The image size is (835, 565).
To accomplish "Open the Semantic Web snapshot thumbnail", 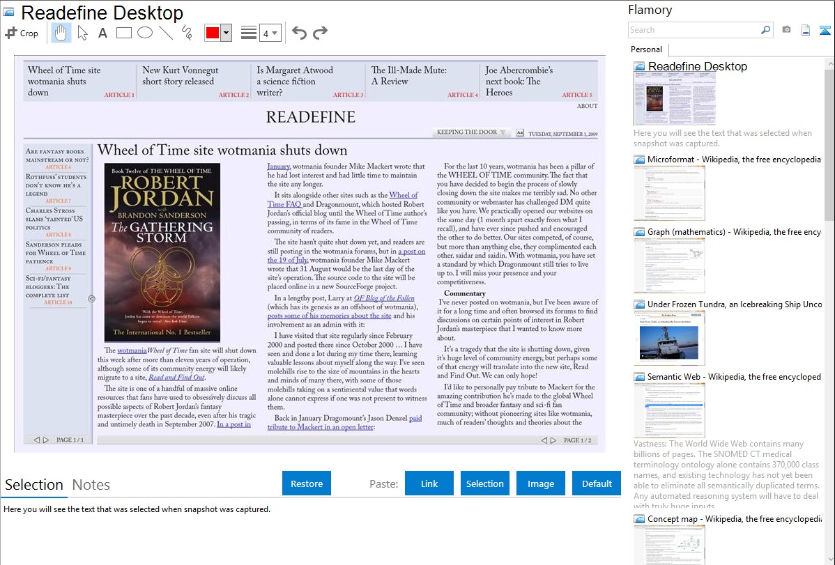I will [669, 410].
